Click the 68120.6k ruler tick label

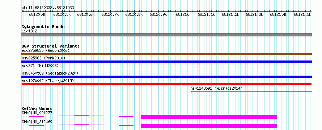point(86,14)
